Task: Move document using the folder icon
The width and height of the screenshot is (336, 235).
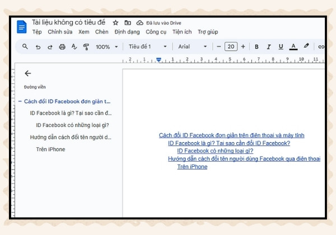Action: (128, 22)
